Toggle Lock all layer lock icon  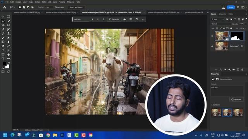pyautogui.click(x=231, y=28)
